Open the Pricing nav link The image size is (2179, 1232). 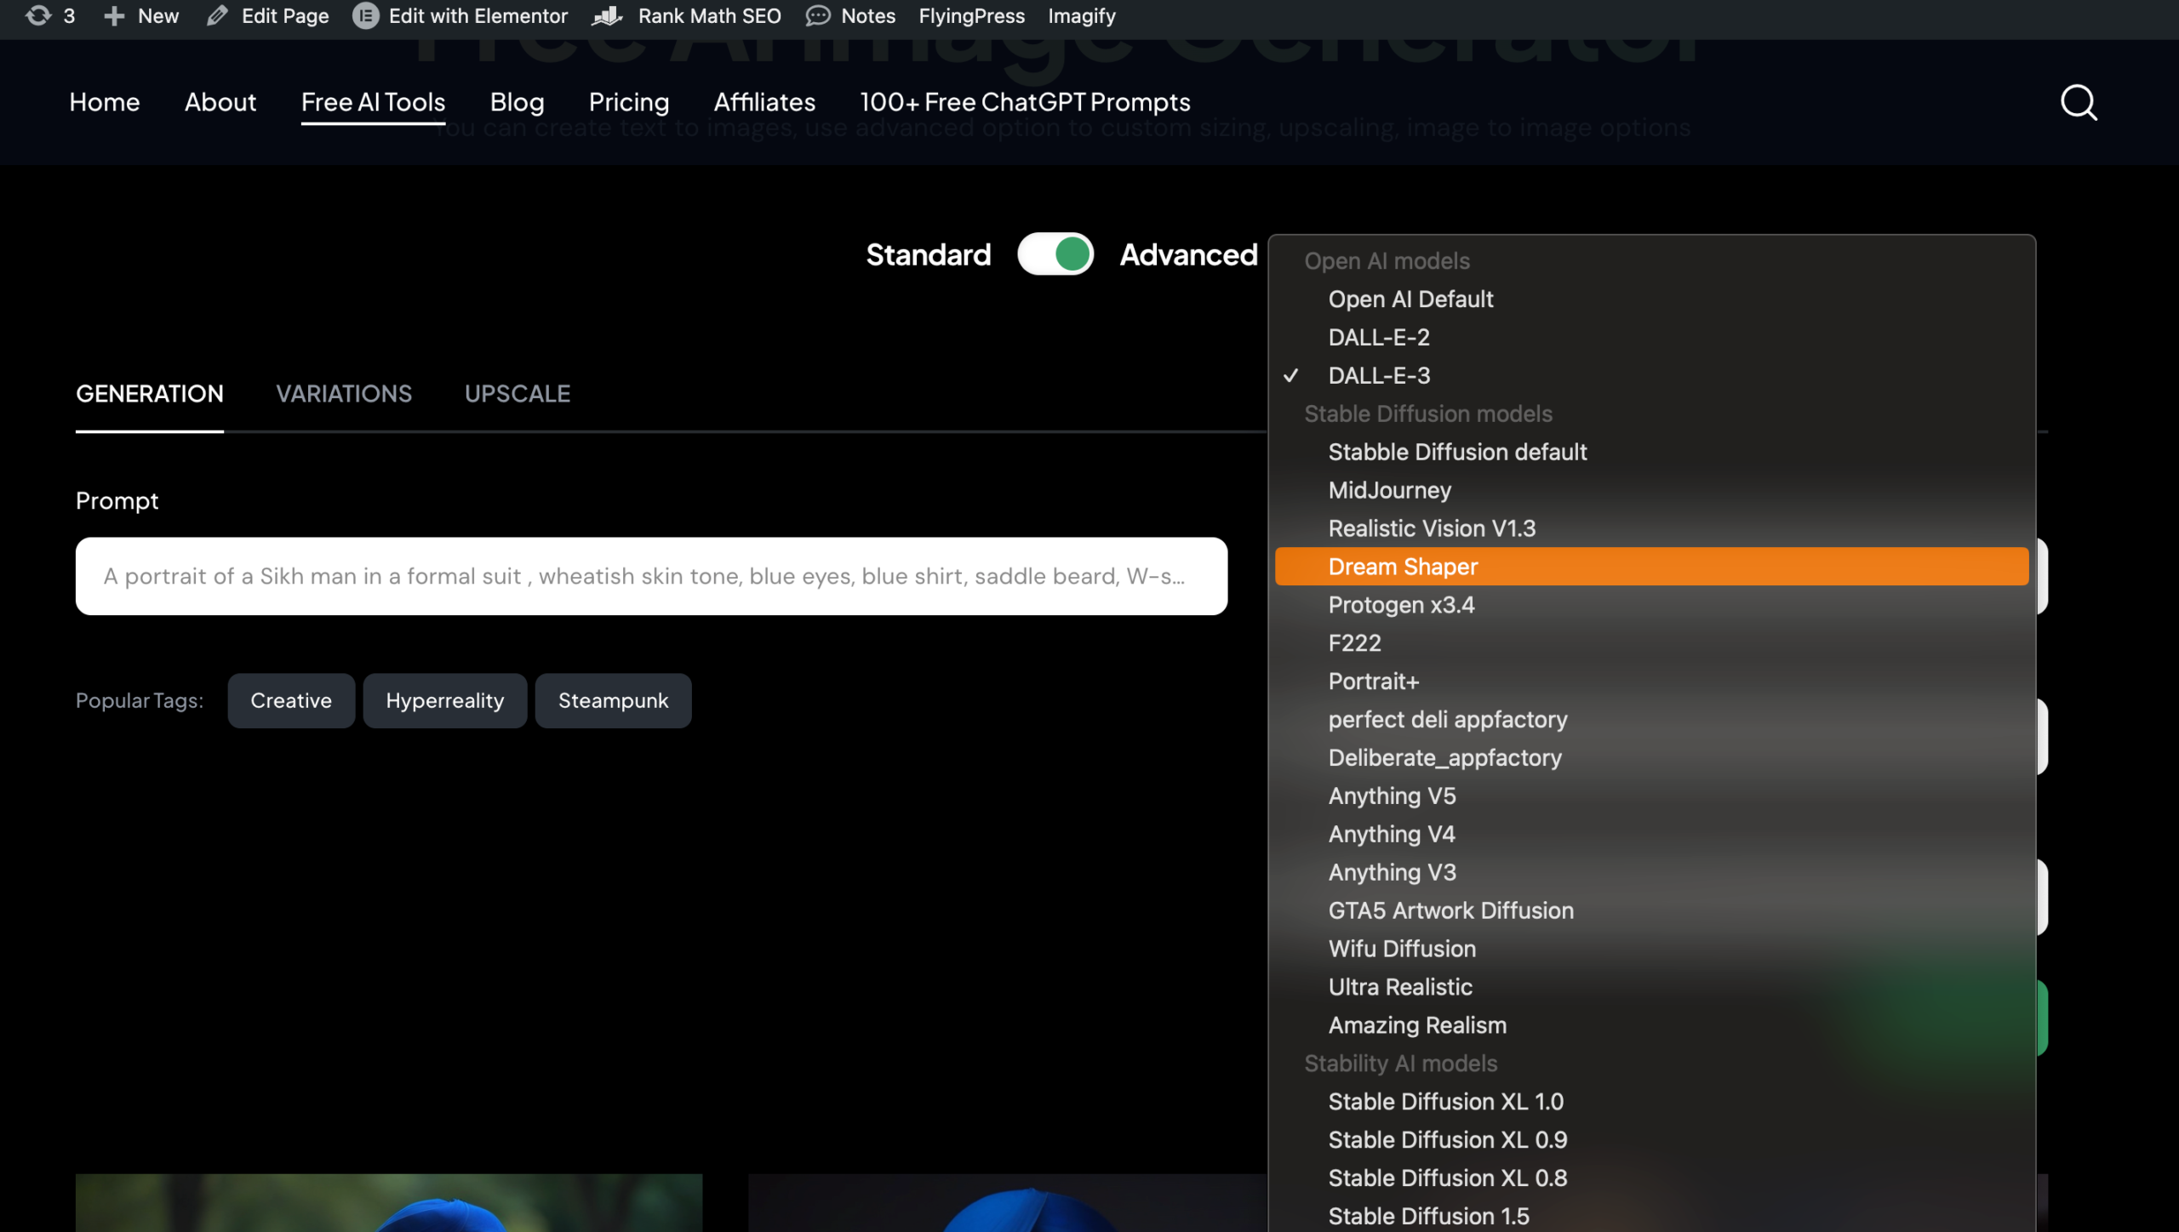click(629, 102)
